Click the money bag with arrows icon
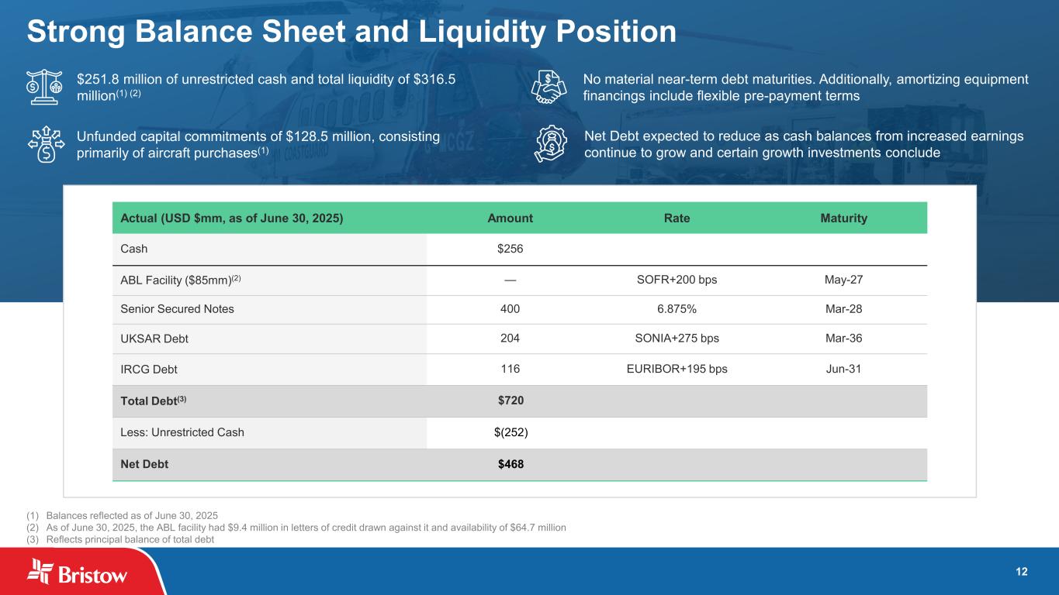The height and width of the screenshot is (595, 1059). (45, 144)
